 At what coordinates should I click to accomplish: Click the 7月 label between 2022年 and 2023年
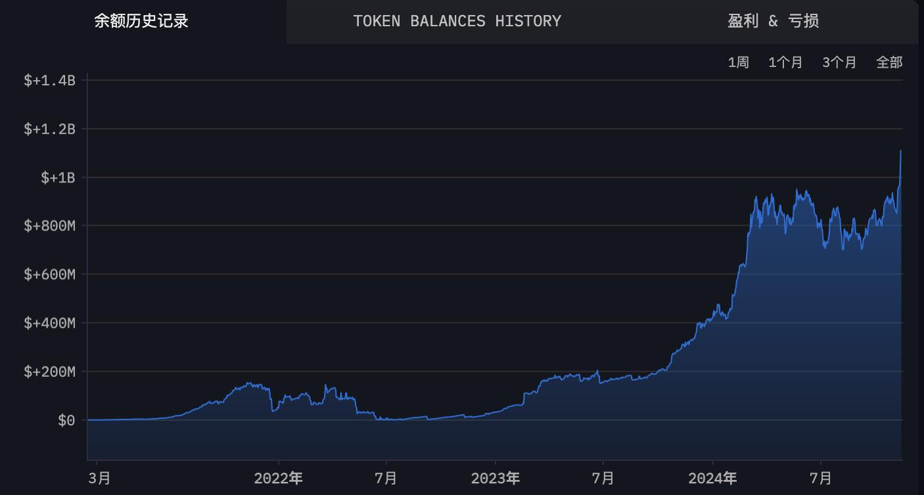[386, 478]
